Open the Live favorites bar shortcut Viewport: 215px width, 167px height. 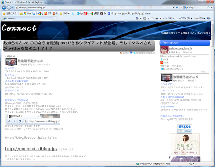click(27, 13)
